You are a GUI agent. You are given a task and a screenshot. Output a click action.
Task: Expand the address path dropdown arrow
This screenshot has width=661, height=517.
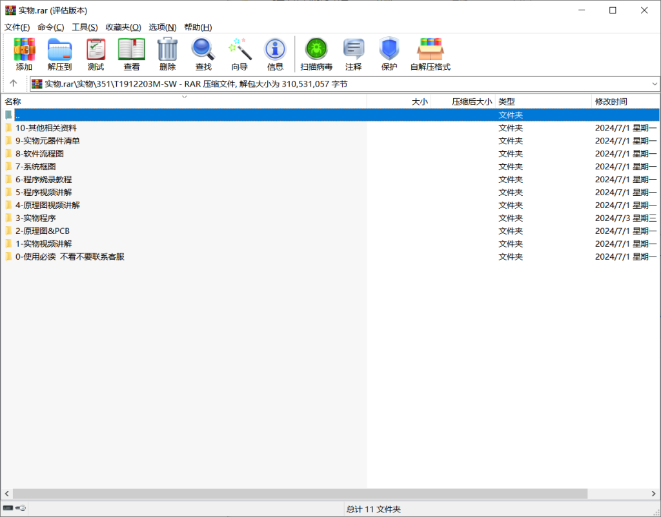tap(654, 84)
